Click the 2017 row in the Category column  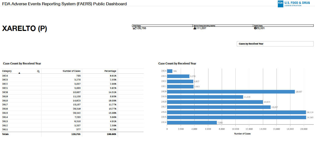pyautogui.click(x=5, y=105)
